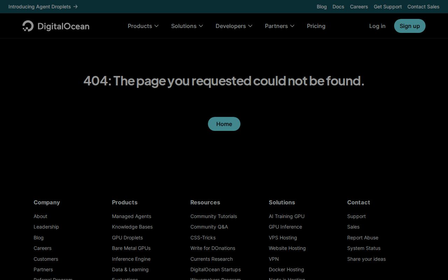The width and height of the screenshot is (448, 280).
Task: Open System Status link
Action: [364, 248]
